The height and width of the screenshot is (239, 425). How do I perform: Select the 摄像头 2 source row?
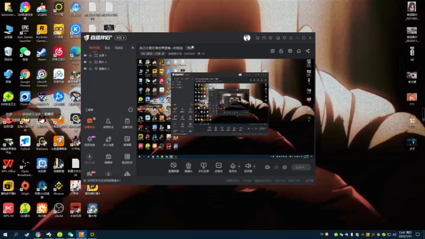tap(108, 69)
